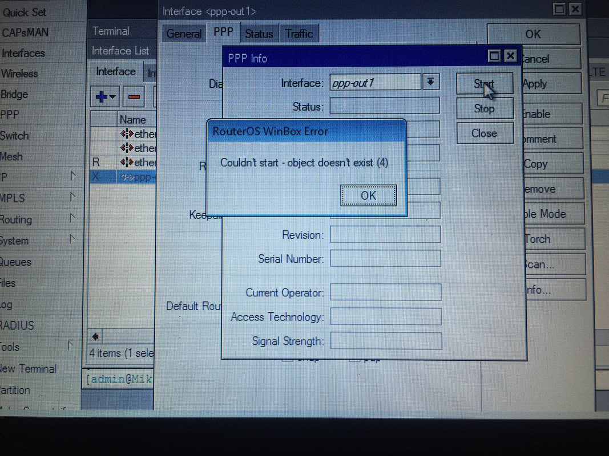The width and height of the screenshot is (609, 456).
Task: Click the admin@Mik terminal prompt
Action: coord(119,379)
